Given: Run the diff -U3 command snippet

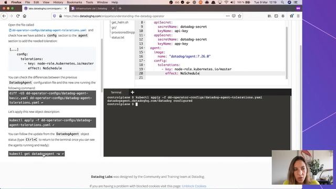Looking at the screenshot, I should (52, 98).
